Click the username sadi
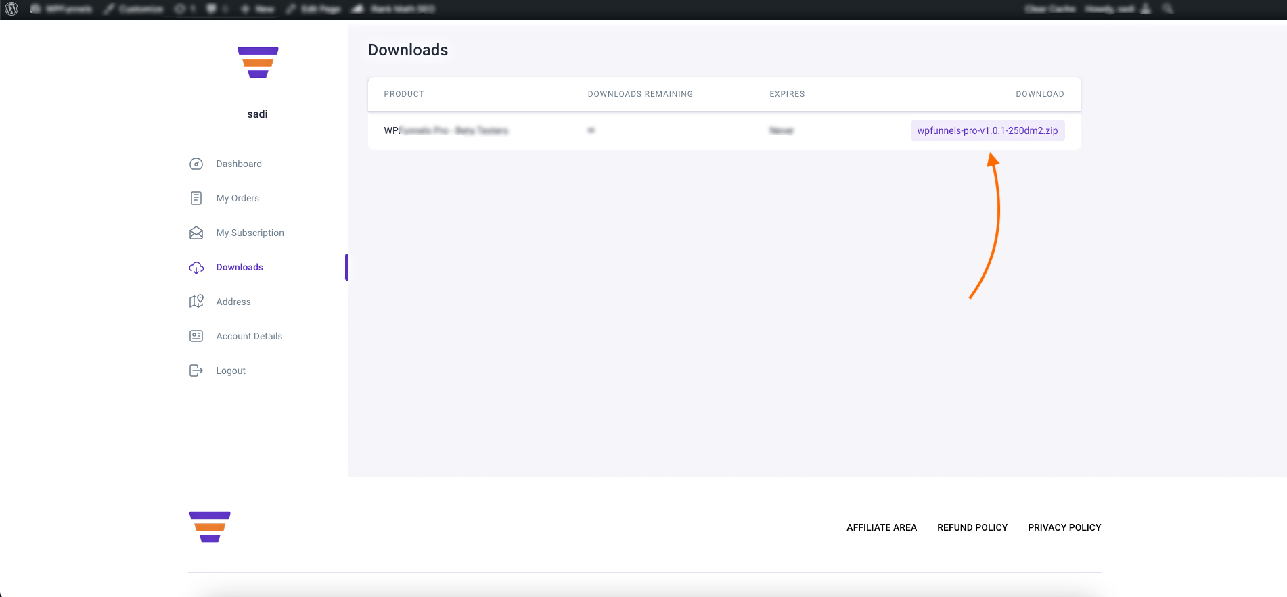This screenshot has height=597, width=1287. [257, 114]
